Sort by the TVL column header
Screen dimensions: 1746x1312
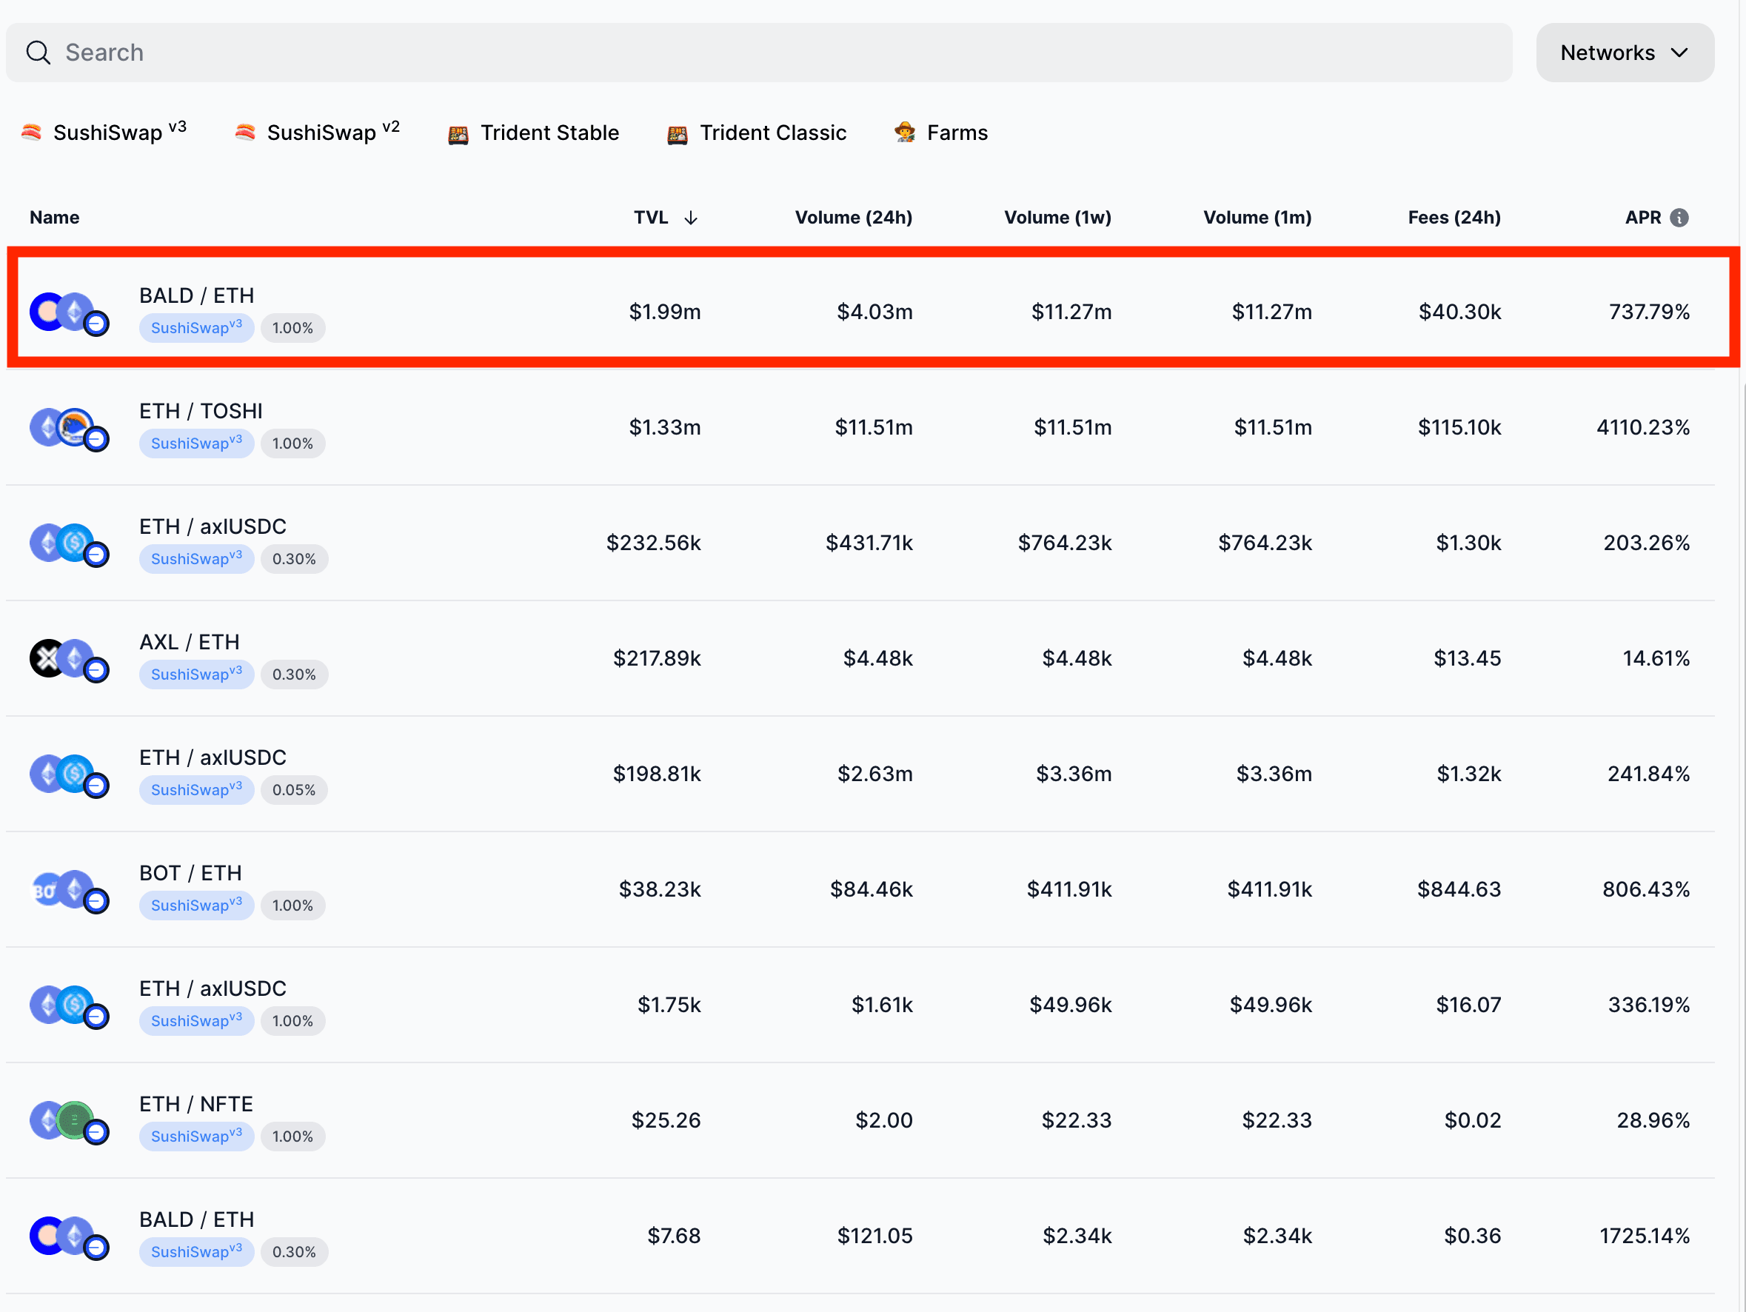[x=666, y=218]
